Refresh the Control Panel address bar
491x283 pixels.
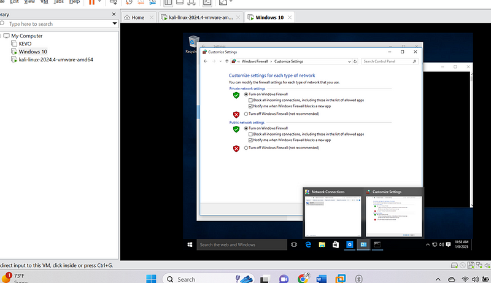pyautogui.click(x=355, y=61)
